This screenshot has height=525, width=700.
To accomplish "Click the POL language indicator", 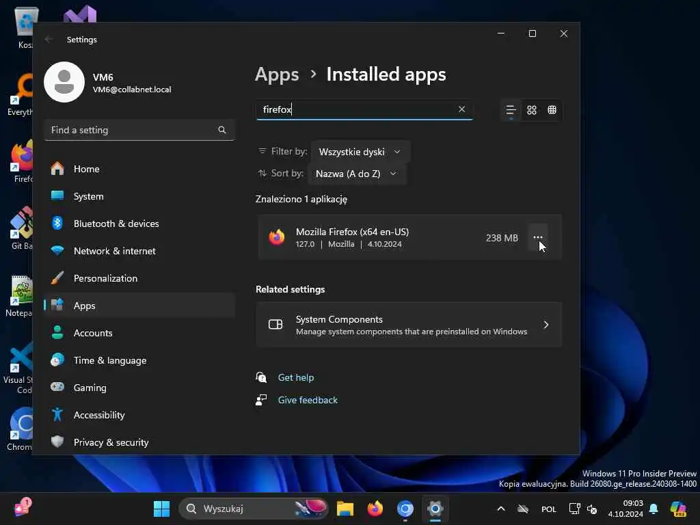I will (549, 509).
